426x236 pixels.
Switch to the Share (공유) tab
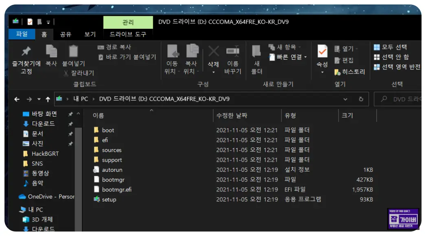pyautogui.click(x=66, y=34)
